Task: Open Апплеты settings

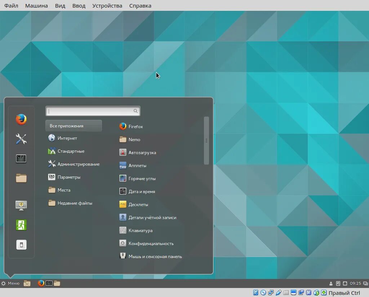Action: click(x=133, y=166)
